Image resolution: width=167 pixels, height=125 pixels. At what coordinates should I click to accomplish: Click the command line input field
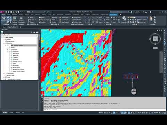[104, 110]
